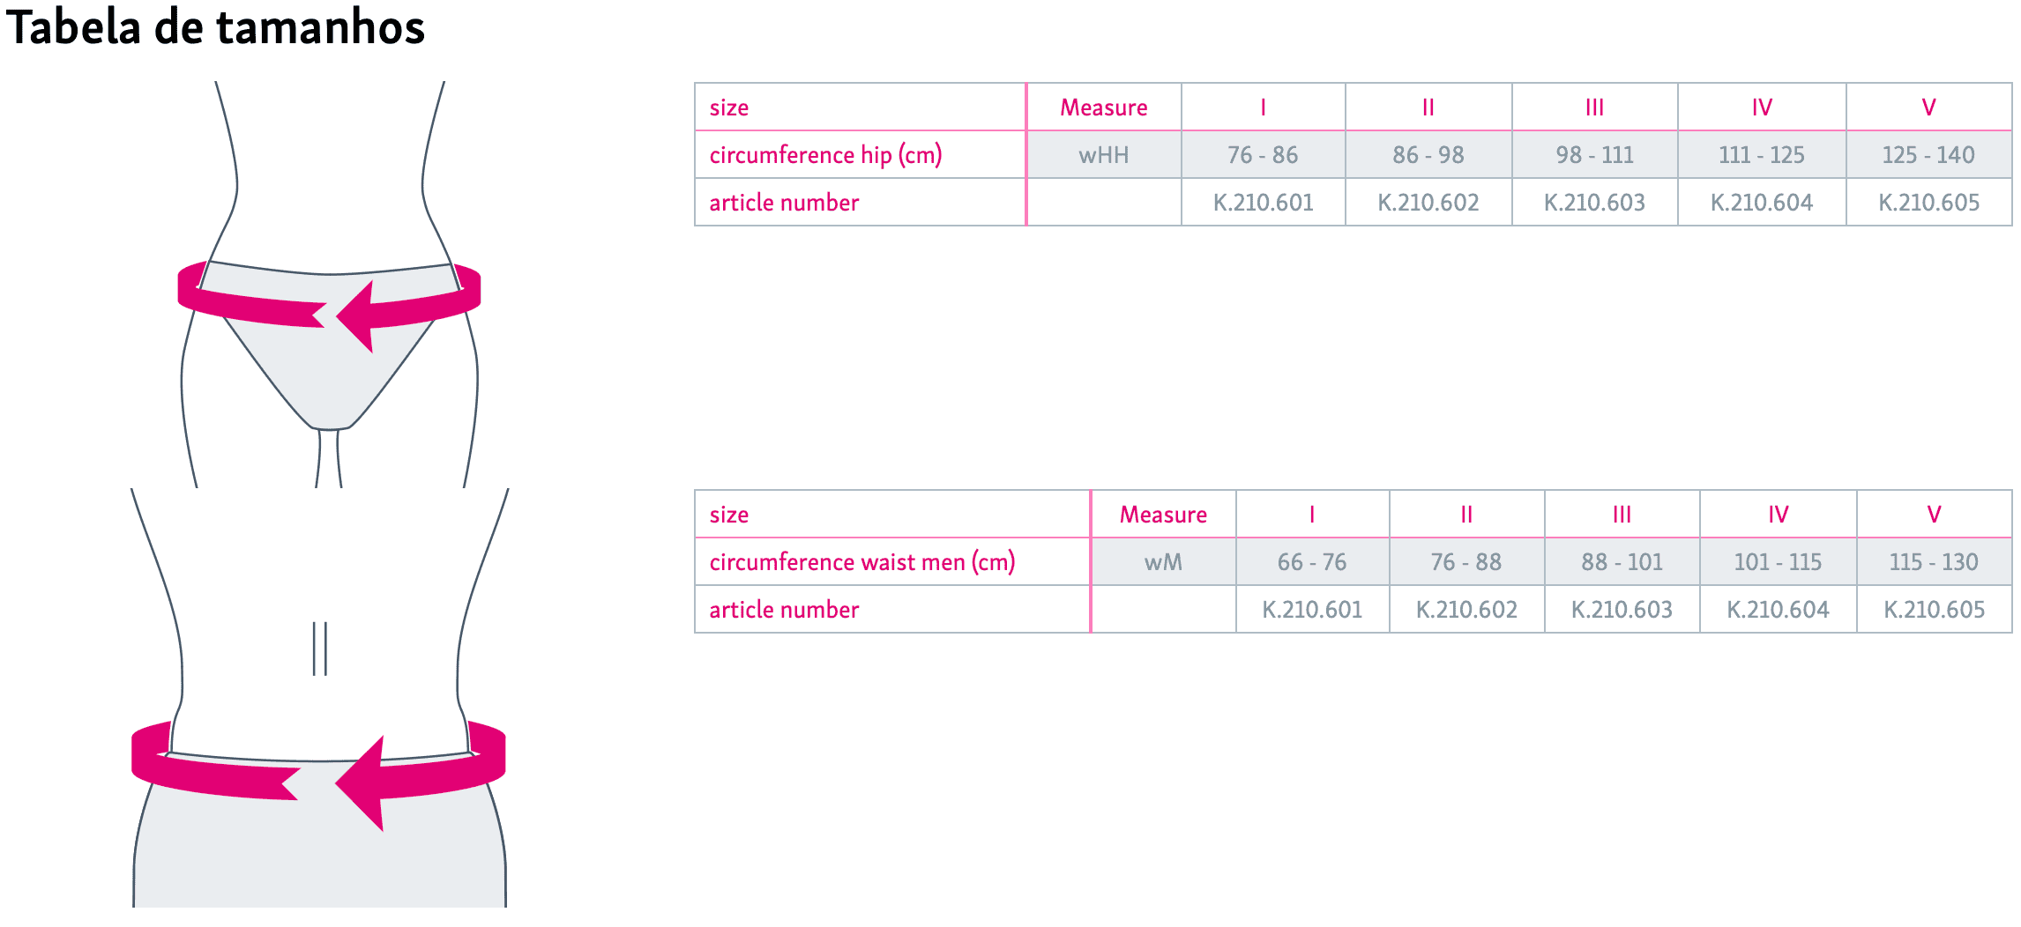2021x927 pixels.
Task: Select waist size III range 88 - 101
Action: tap(1622, 562)
